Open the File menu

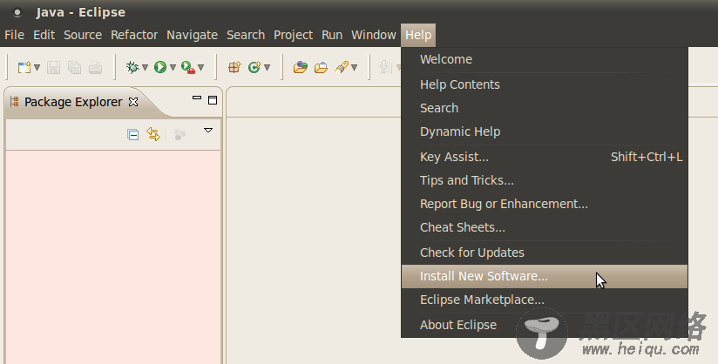tap(14, 35)
